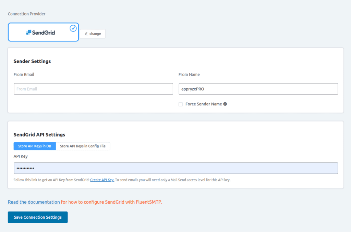Click the change provider button
Screen dimensions: 351x232
(x=93, y=34)
